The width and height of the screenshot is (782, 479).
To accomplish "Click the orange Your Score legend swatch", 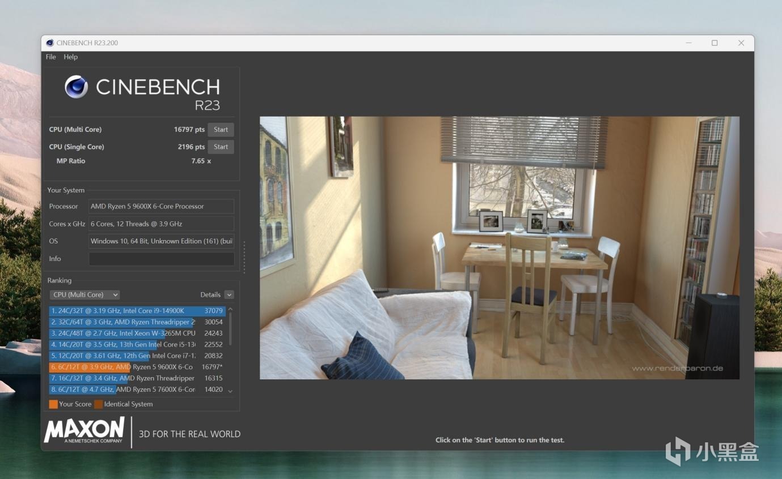I will pyautogui.click(x=53, y=404).
